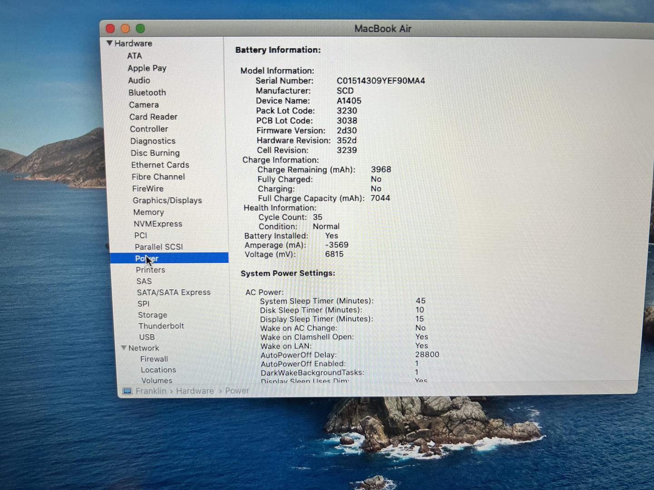Click the Battery Information heading
Viewport: 654px width, 490px height.
click(278, 50)
